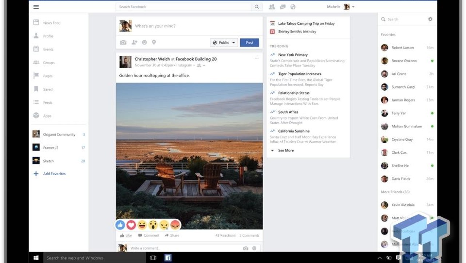Viewport: 466px width, 263px height.
Task: Open post options menu on Christopher's post
Action: tap(257, 58)
